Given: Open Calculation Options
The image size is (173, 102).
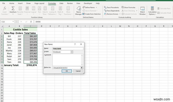Looking at the screenshot, I should (152, 11).
